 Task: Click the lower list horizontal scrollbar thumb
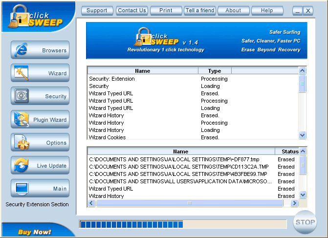coord(190,203)
